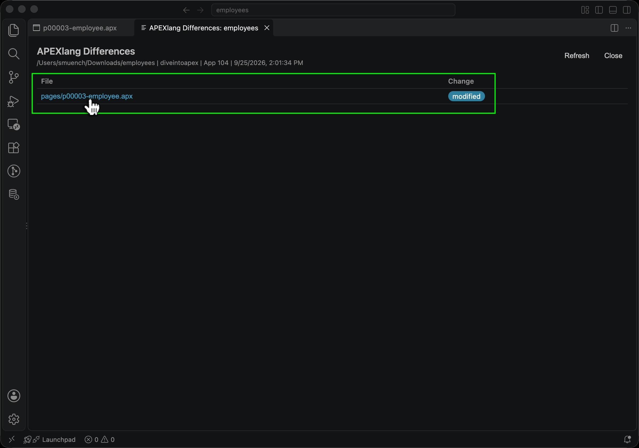The width and height of the screenshot is (639, 448).
Task: Toggle the bottom panel
Action: (x=613, y=10)
